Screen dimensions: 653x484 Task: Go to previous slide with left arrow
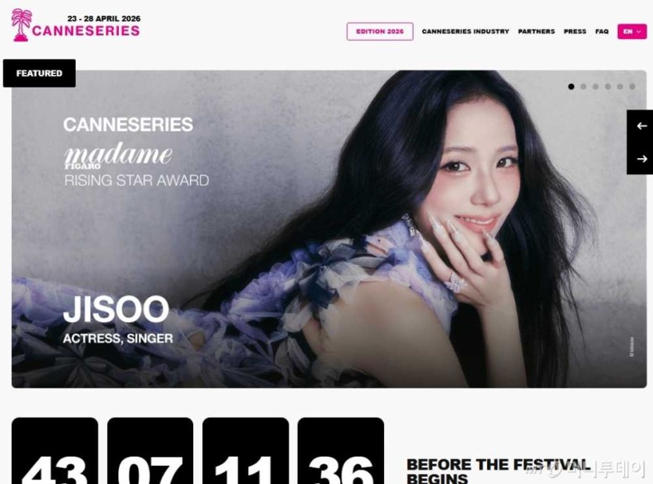pyautogui.click(x=641, y=126)
